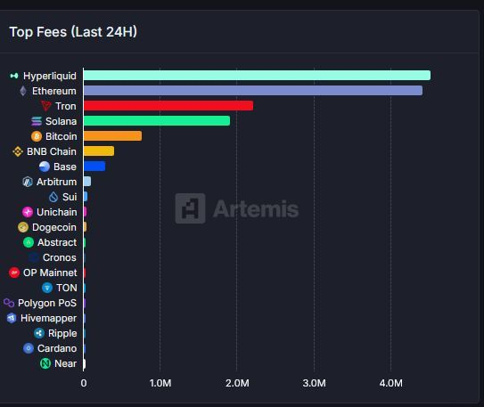This screenshot has width=484, height=407.
Task: Select the red Tron bar
Action: click(x=168, y=106)
